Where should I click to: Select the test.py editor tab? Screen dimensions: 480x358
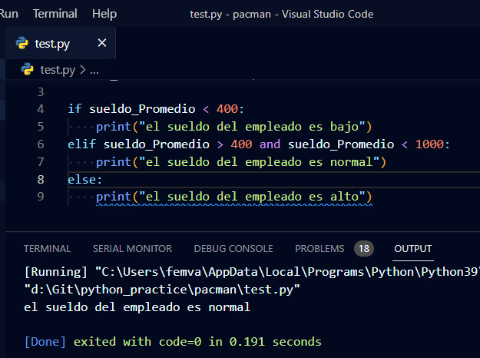pos(52,44)
